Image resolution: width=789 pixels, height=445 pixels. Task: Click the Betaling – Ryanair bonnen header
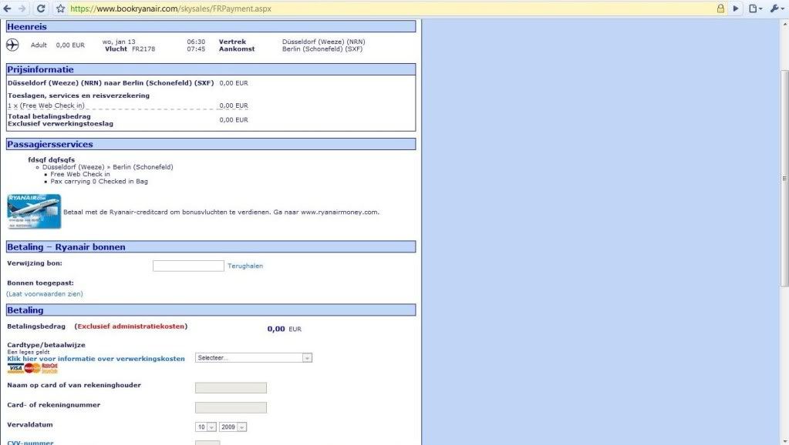pos(211,246)
